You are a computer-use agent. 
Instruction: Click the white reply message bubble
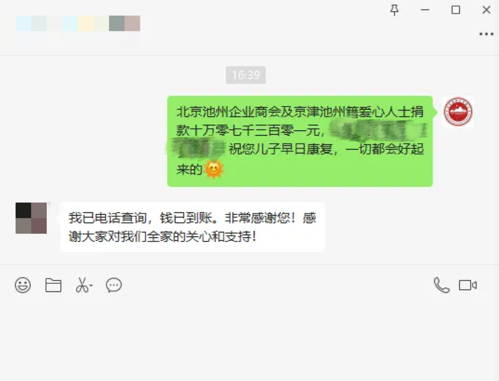click(x=192, y=227)
